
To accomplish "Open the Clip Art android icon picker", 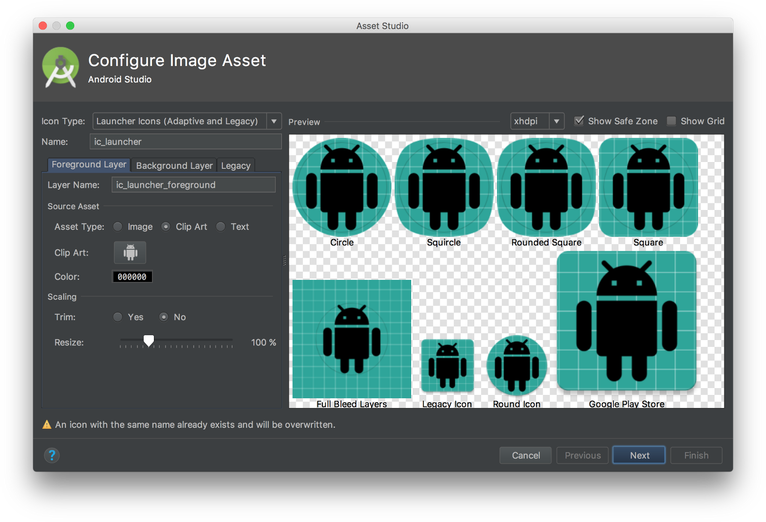I will pos(130,252).
